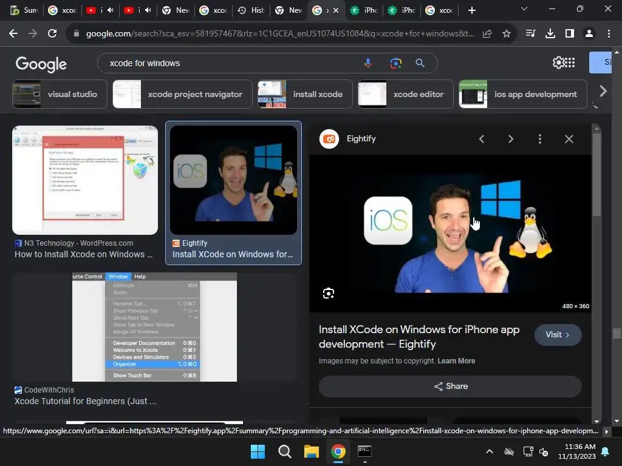This screenshot has height=466, width=622.
Task: Select the xcode project navigator chip
Action: tap(182, 94)
